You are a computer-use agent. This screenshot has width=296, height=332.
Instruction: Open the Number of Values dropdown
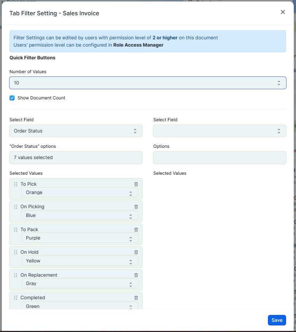pyautogui.click(x=148, y=83)
